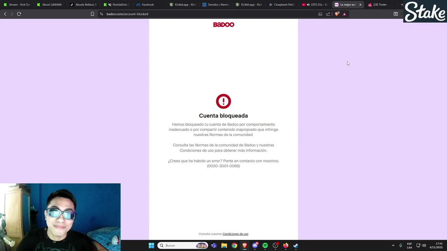Open volume control in system tray
Screen dimensions: 447x251
coord(424,245)
